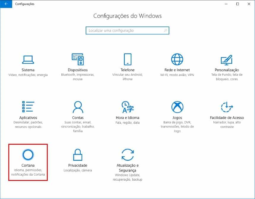Click the 'Configurações' window title text
Image resolution: width=255 pixels, height=199 pixels.
25,4
